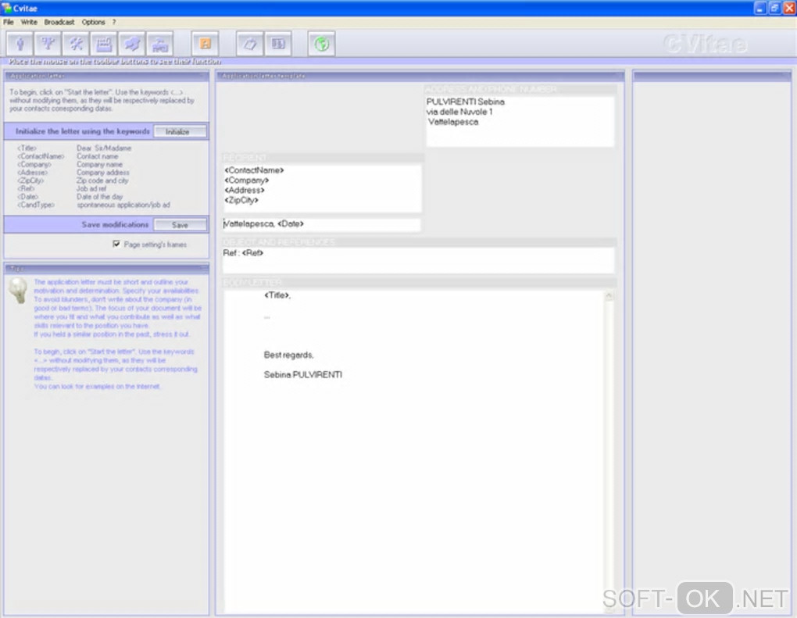This screenshot has width=797, height=618.
Task: Click the orange contact toolbar button
Action: click(206, 44)
